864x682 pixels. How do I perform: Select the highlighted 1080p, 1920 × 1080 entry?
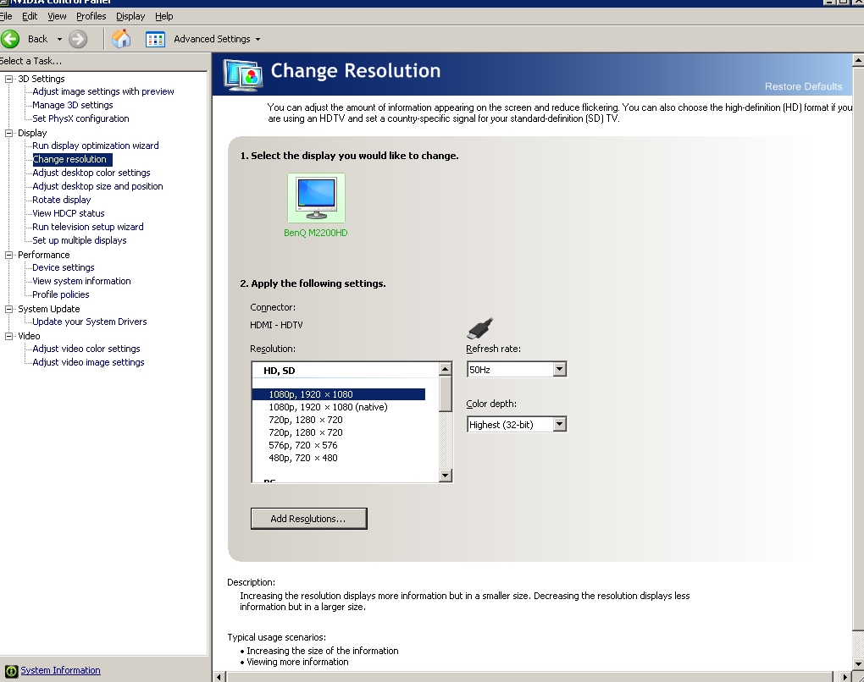pyautogui.click(x=338, y=394)
